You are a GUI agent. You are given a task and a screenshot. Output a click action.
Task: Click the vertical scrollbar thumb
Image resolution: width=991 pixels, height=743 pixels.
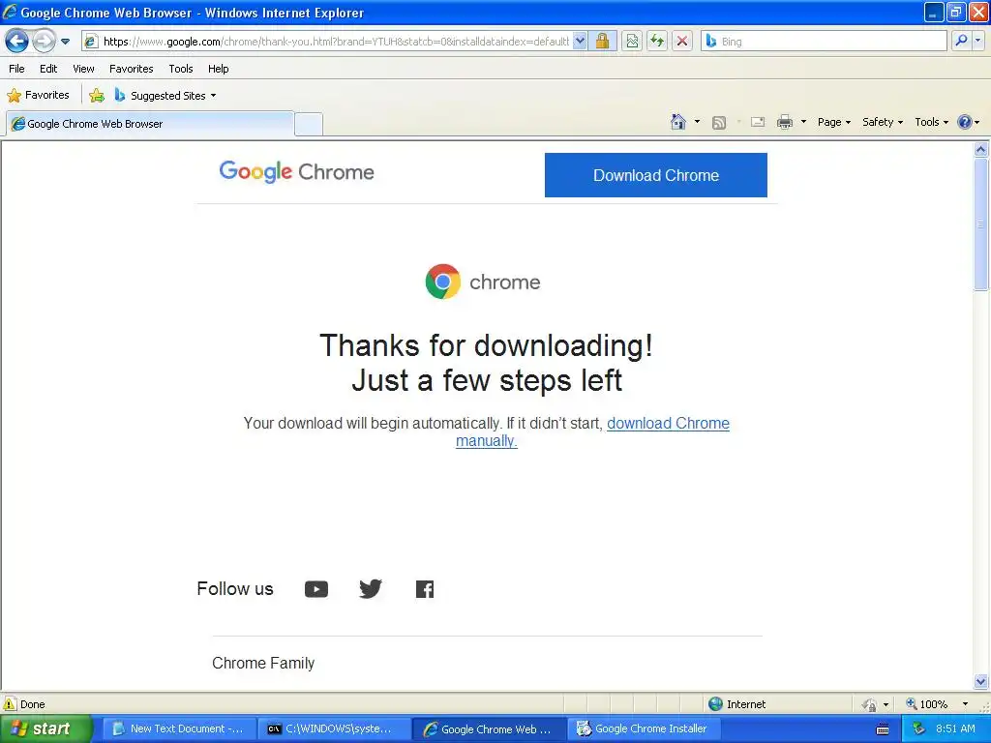(x=981, y=224)
